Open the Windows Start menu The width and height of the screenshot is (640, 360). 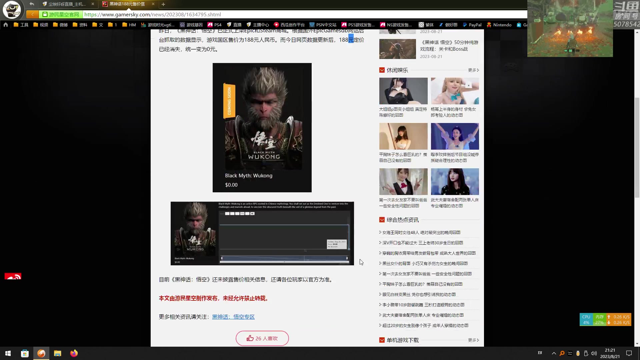[x=8, y=353]
